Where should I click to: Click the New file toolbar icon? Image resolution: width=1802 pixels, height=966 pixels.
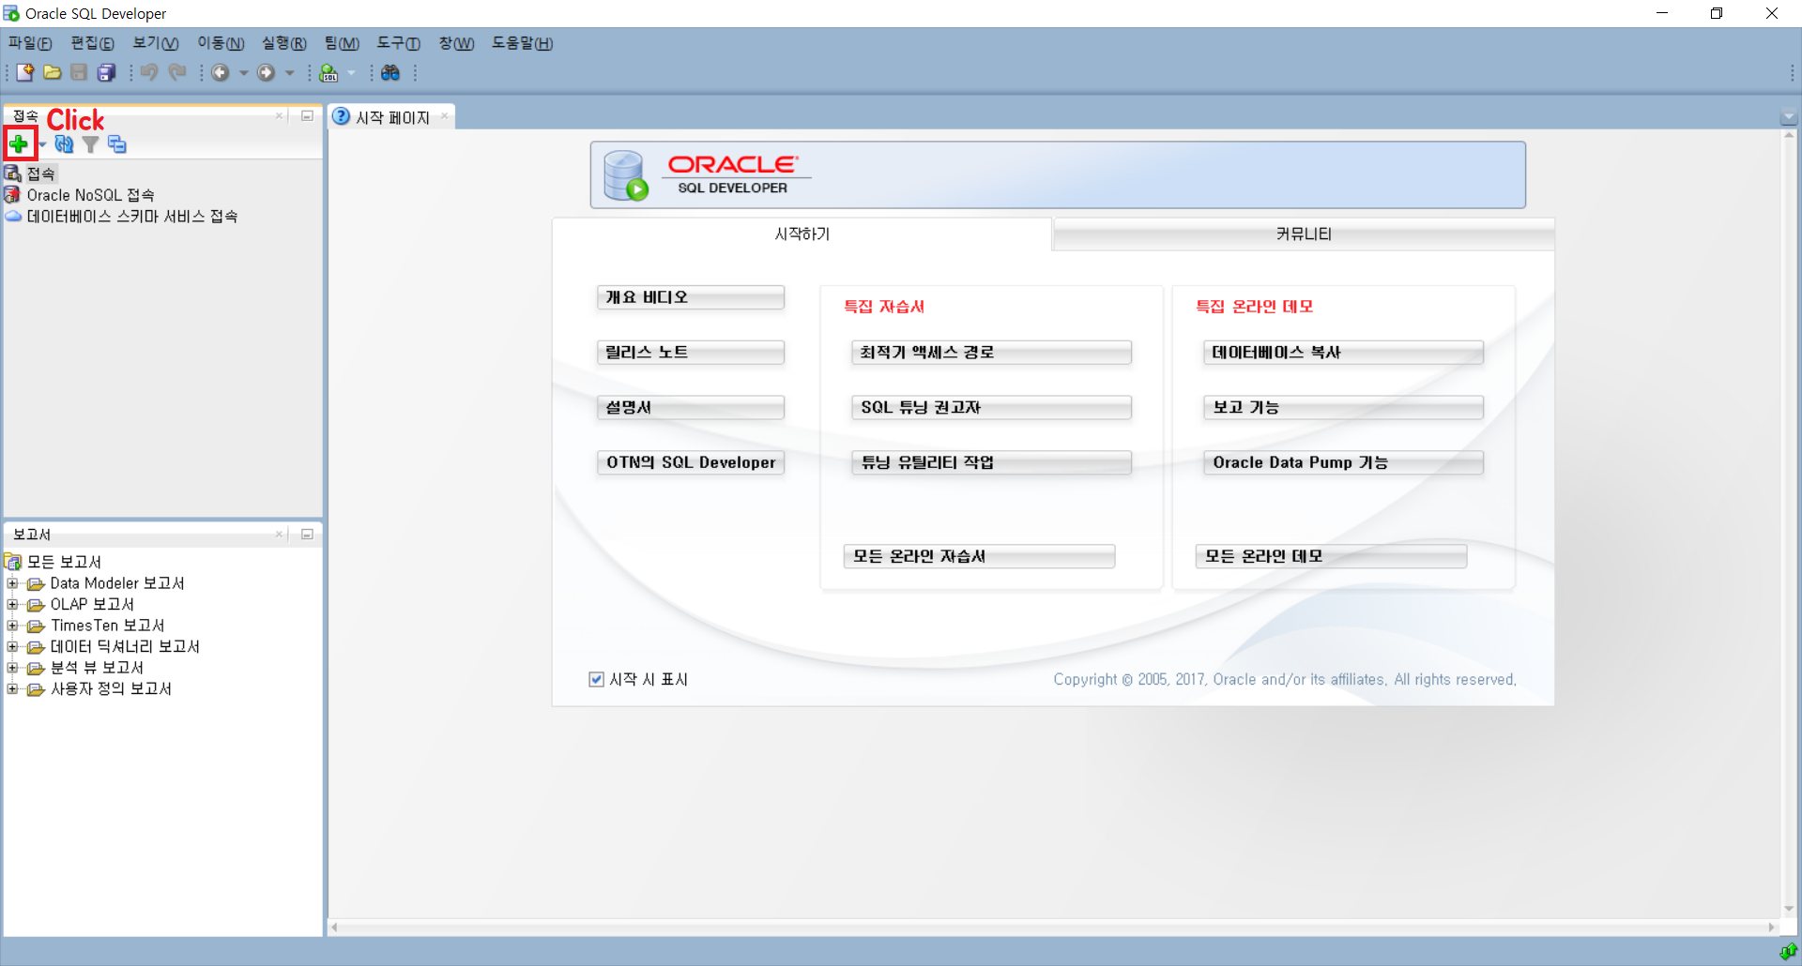pyautogui.click(x=25, y=72)
